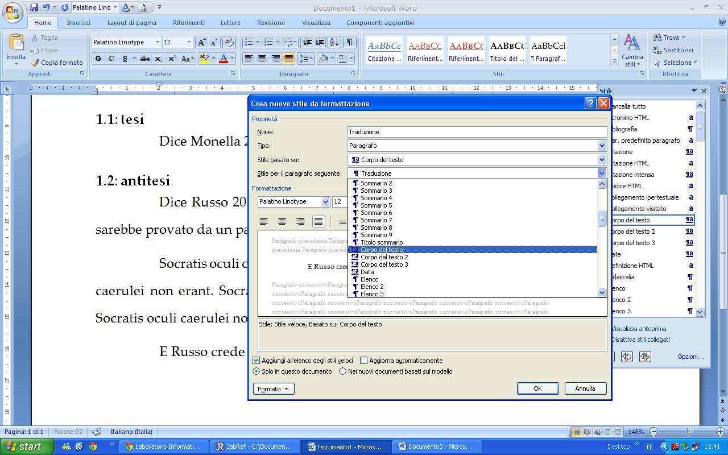The image size is (728, 455).
Task: Click Opzioni link in Stili pane
Action: click(x=690, y=357)
